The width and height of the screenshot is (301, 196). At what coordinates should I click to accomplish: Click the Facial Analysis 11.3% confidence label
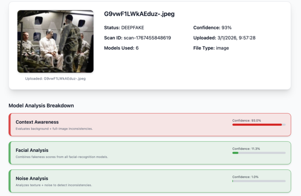(x=246, y=148)
